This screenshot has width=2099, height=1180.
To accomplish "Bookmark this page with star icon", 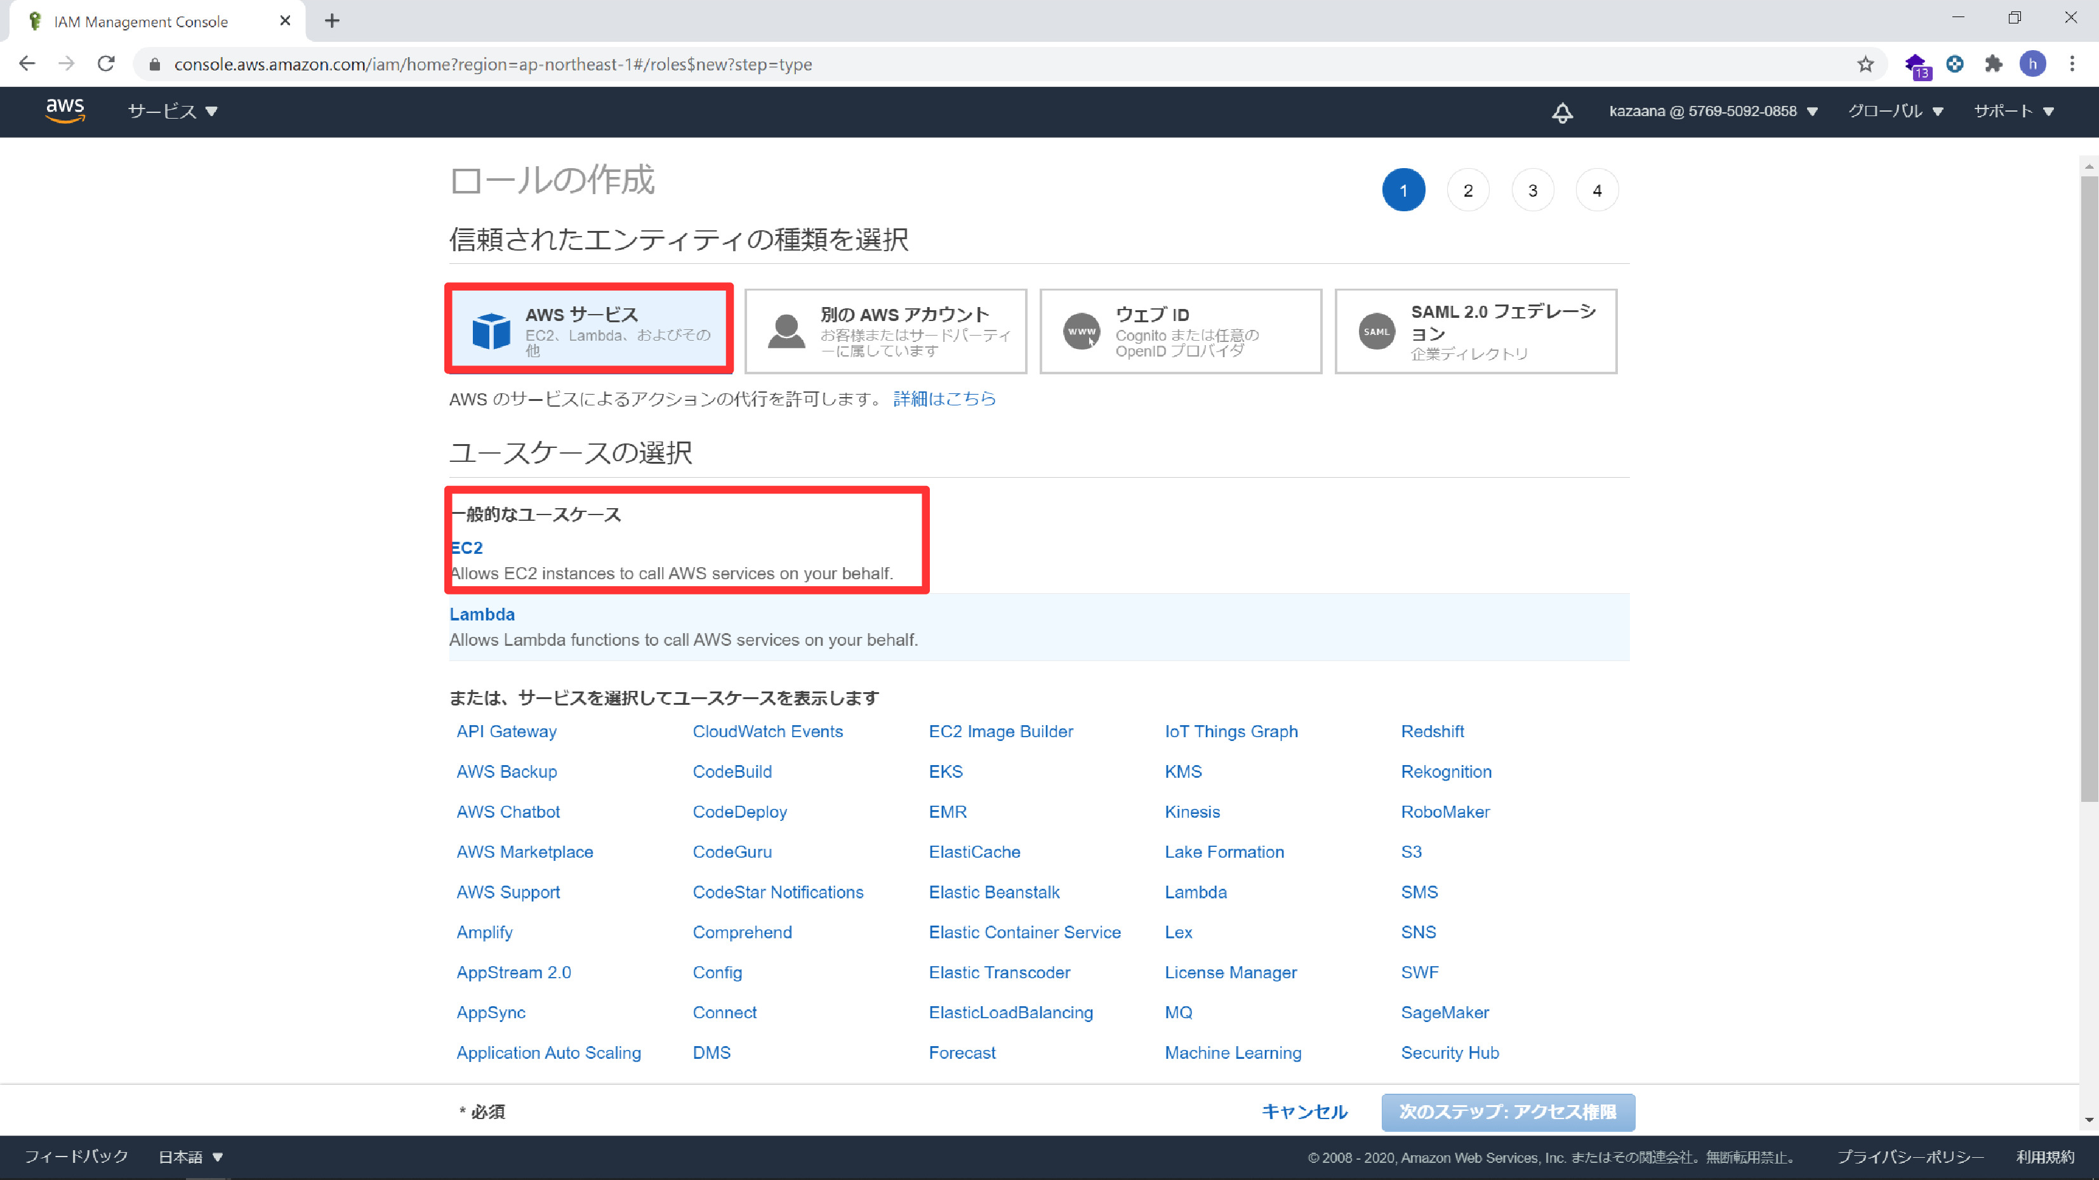I will point(1865,64).
